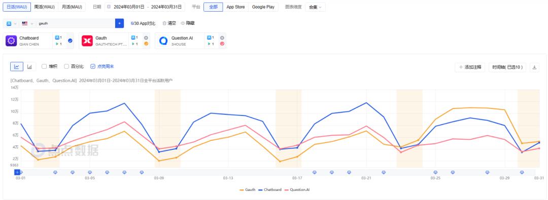Toggle the blue checkmark on Chatboard card
548x200 pixels.
(x=70, y=41)
